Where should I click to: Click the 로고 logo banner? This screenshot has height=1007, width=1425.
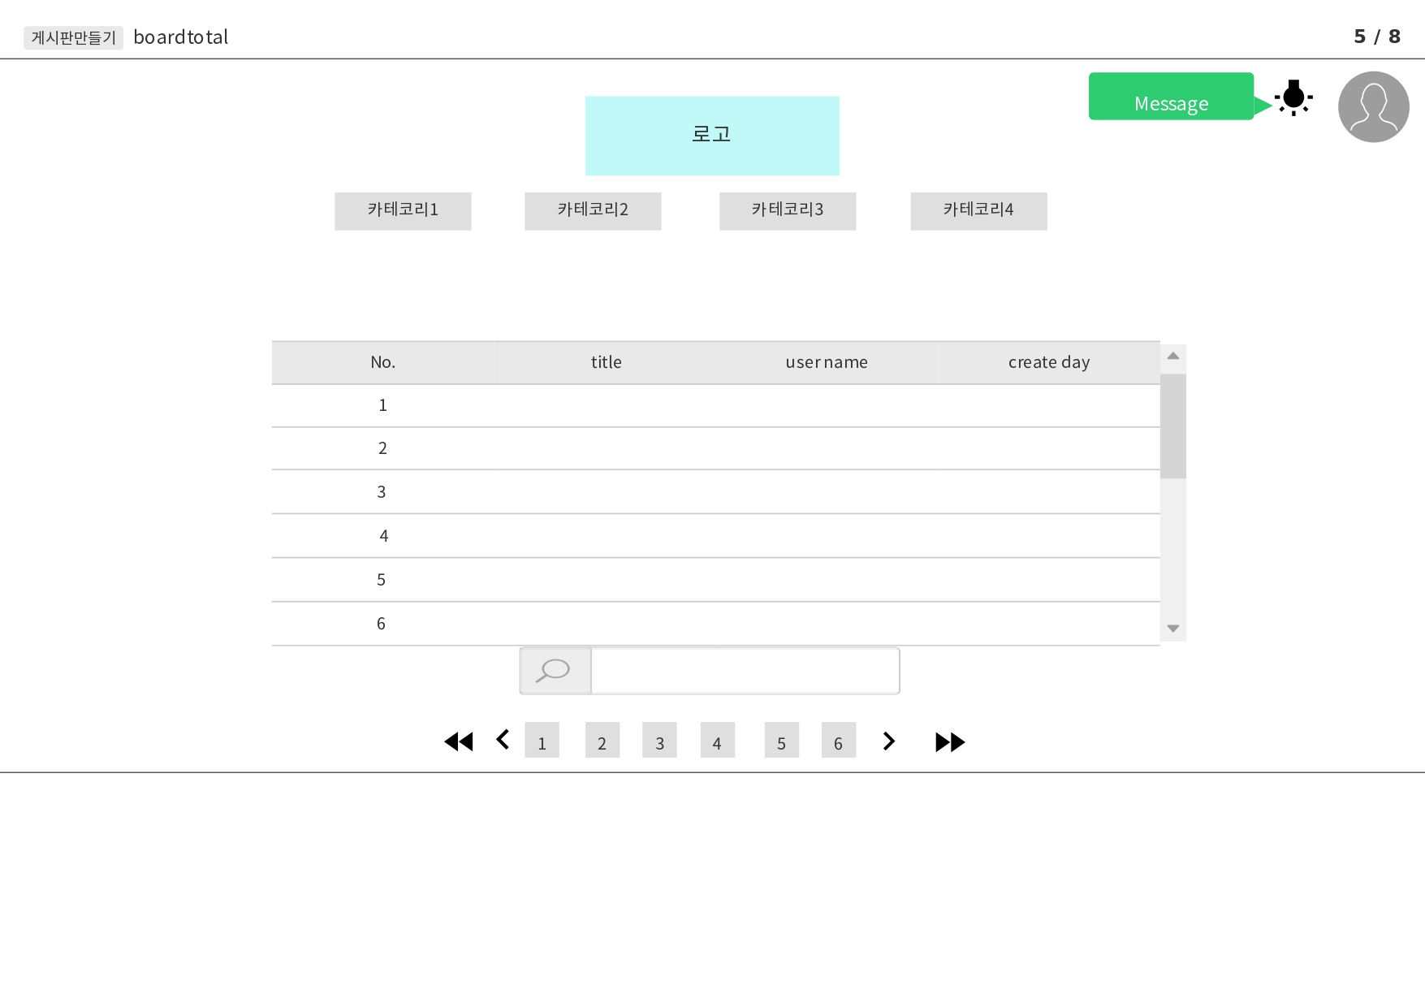coord(712,135)
